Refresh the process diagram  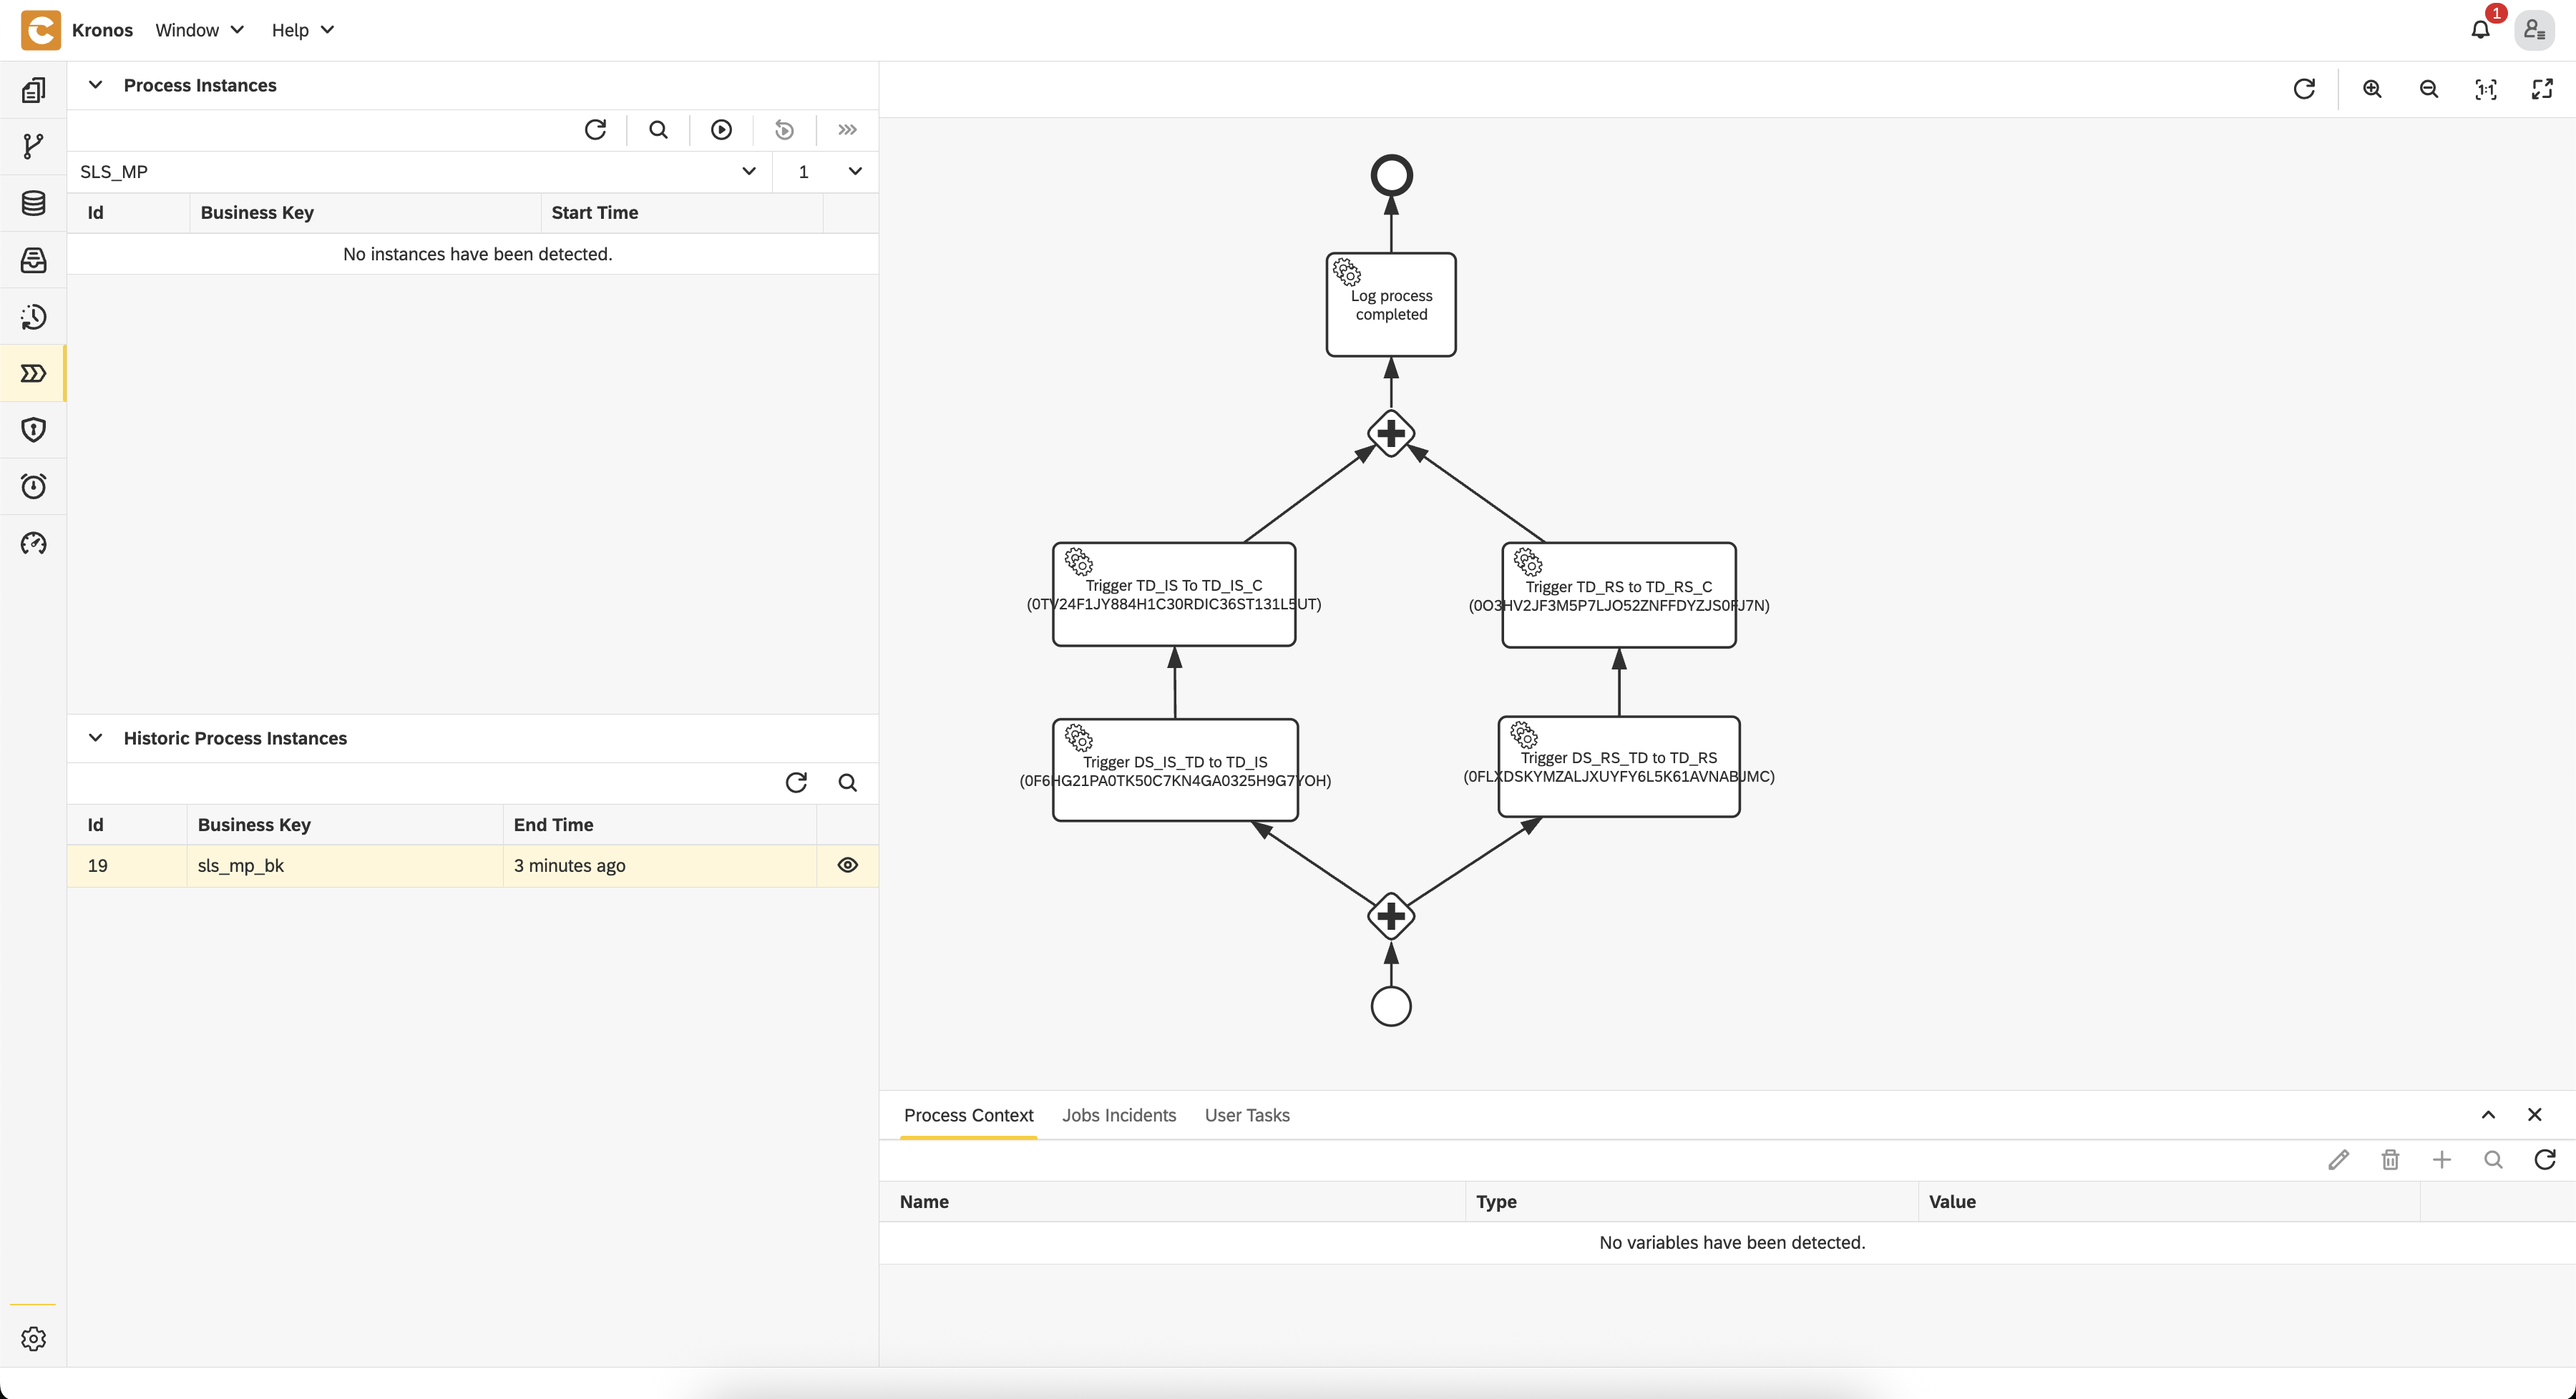coord(2304,89)
